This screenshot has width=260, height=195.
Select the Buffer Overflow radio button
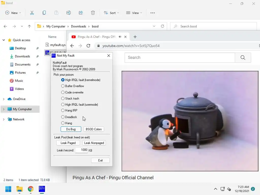tap(63, 86)
